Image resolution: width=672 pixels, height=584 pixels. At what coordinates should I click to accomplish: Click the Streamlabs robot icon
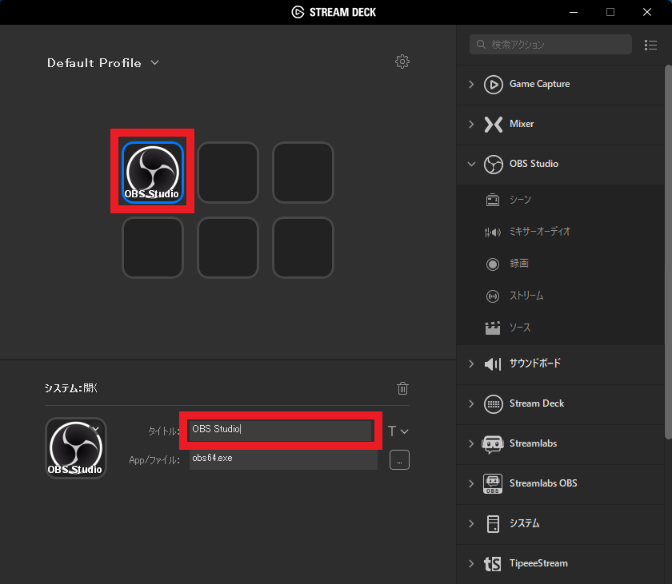tap(493, 444)
